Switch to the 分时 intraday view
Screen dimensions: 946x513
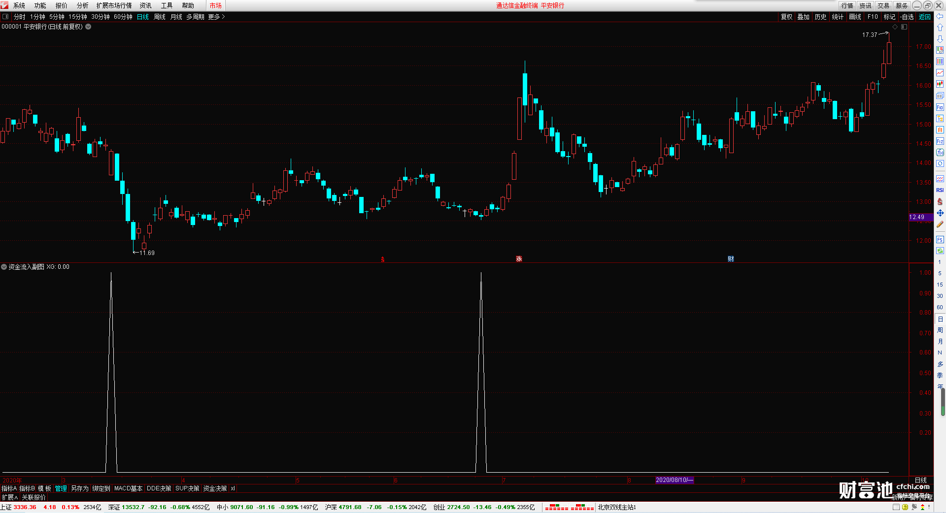20,17
